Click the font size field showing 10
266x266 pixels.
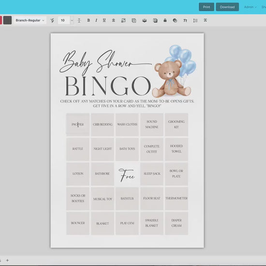coord(64,20)
